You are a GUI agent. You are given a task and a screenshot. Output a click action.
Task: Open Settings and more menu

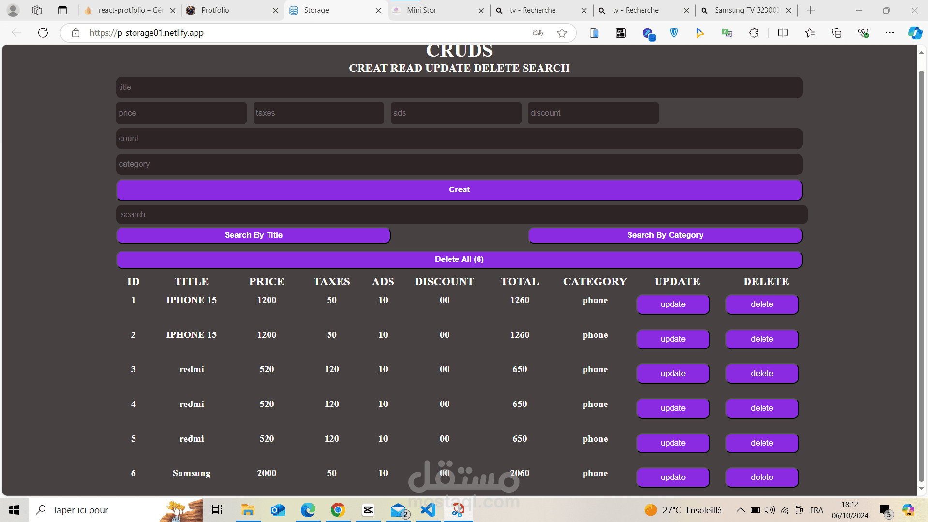click(x=890, y=33)
